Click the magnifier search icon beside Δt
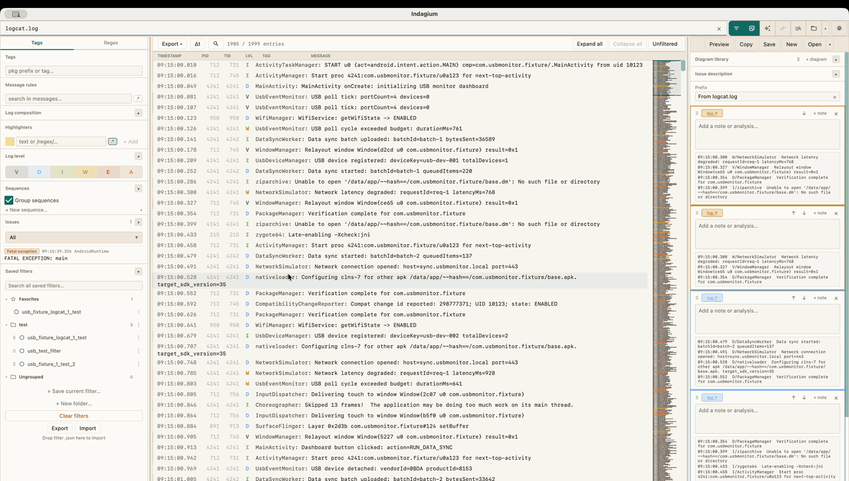 coord(216,44)
